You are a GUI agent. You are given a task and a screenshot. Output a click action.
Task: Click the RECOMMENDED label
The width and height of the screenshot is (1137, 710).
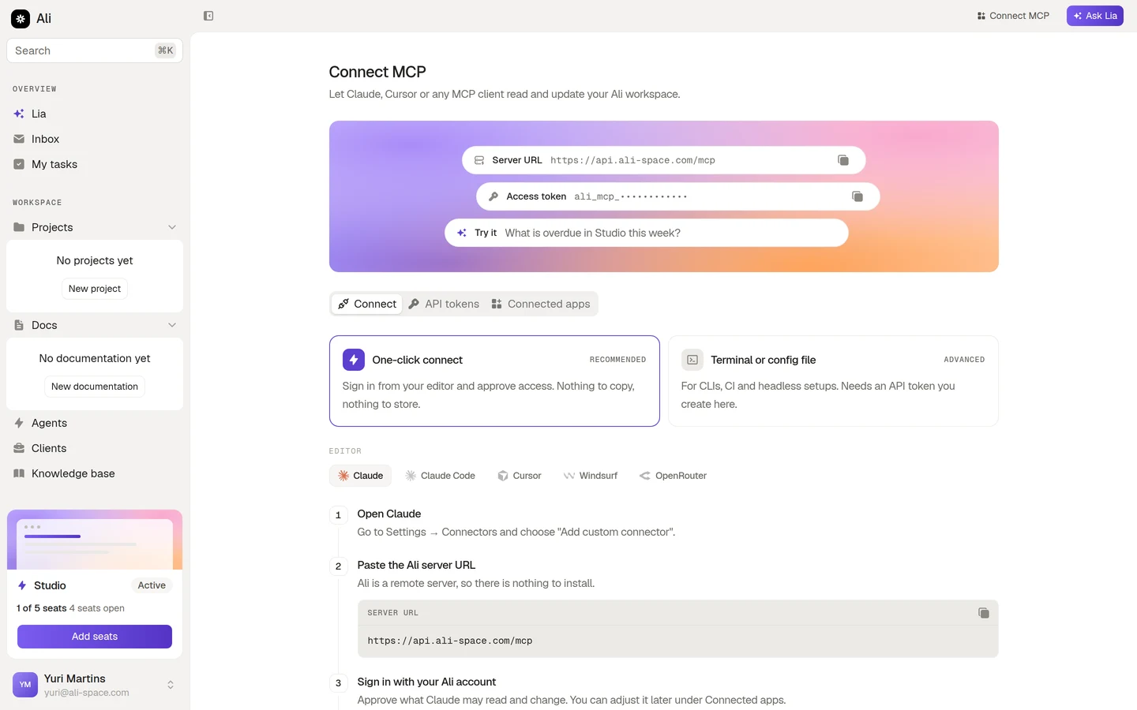617,360
